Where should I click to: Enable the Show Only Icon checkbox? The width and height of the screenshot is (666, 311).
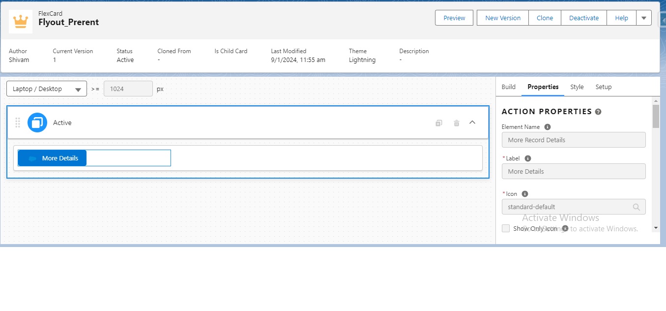[x=506, y=228]
